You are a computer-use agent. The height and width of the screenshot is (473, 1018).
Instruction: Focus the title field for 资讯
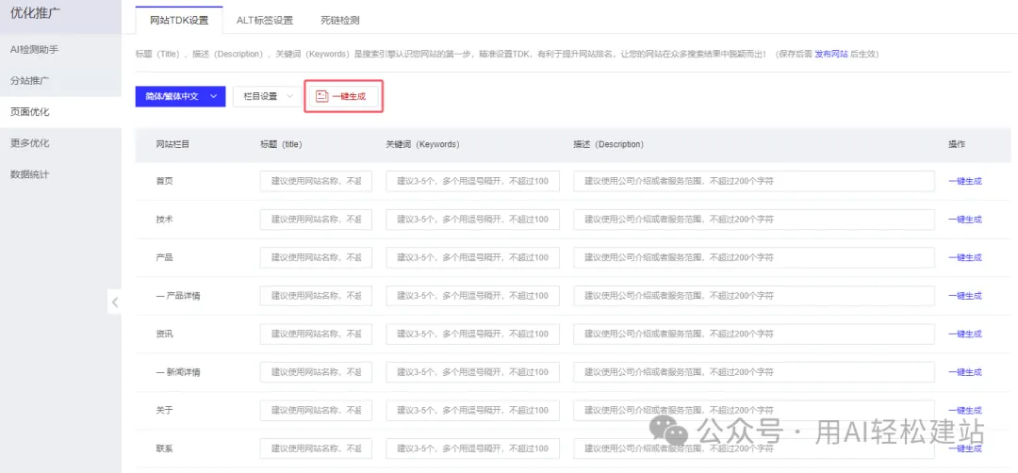316,334
